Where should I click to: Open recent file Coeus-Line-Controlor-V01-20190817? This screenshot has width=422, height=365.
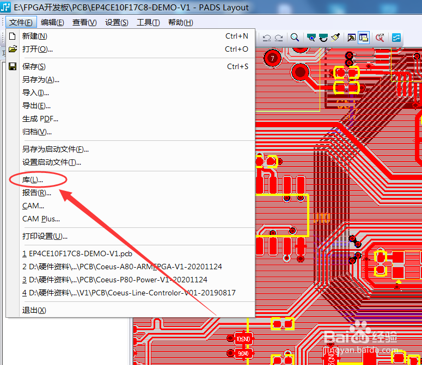tap(131, 293)
